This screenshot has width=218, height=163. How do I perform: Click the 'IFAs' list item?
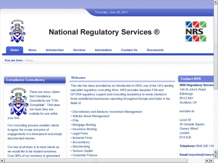coord(76,121)
